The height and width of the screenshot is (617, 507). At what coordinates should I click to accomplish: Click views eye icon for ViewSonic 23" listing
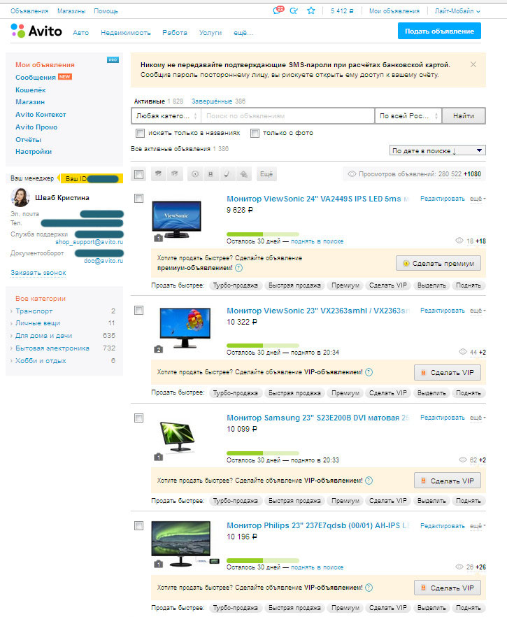pyautogui.click(x=462, y=352)
